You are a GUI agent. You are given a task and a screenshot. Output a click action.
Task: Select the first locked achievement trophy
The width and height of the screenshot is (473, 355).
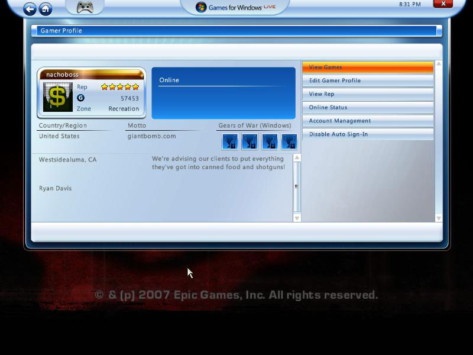[x=230, y=142]
